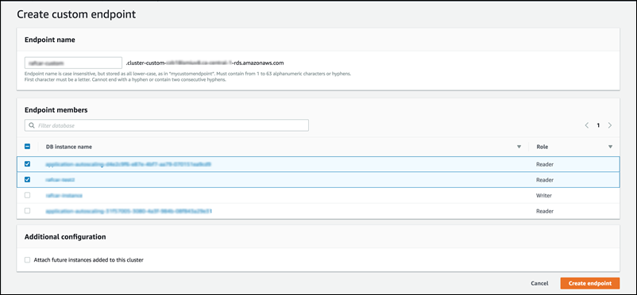The width and height of the screenshot is (637, 295).
Task: Check the last Reader instance row checkbox
Action: (x=28, y=211)
